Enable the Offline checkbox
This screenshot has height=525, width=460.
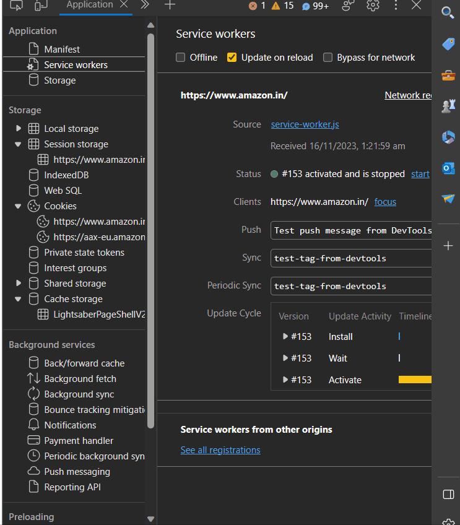coord(181,58)
